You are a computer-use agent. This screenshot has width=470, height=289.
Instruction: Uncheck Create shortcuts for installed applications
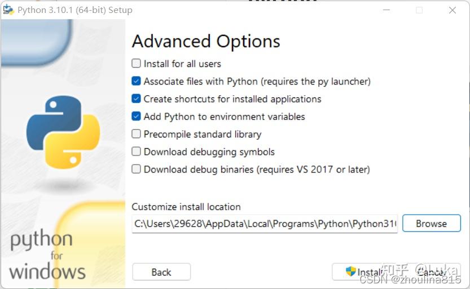tap(136, 99)
